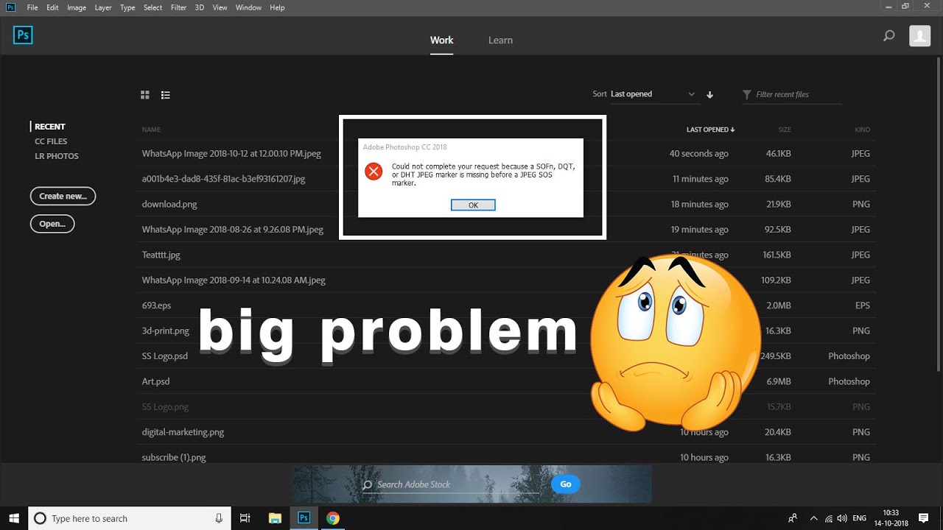Click the red error icon in dialog
The width and height of the screenshot is (943, 530).
(x=374, y=172)
